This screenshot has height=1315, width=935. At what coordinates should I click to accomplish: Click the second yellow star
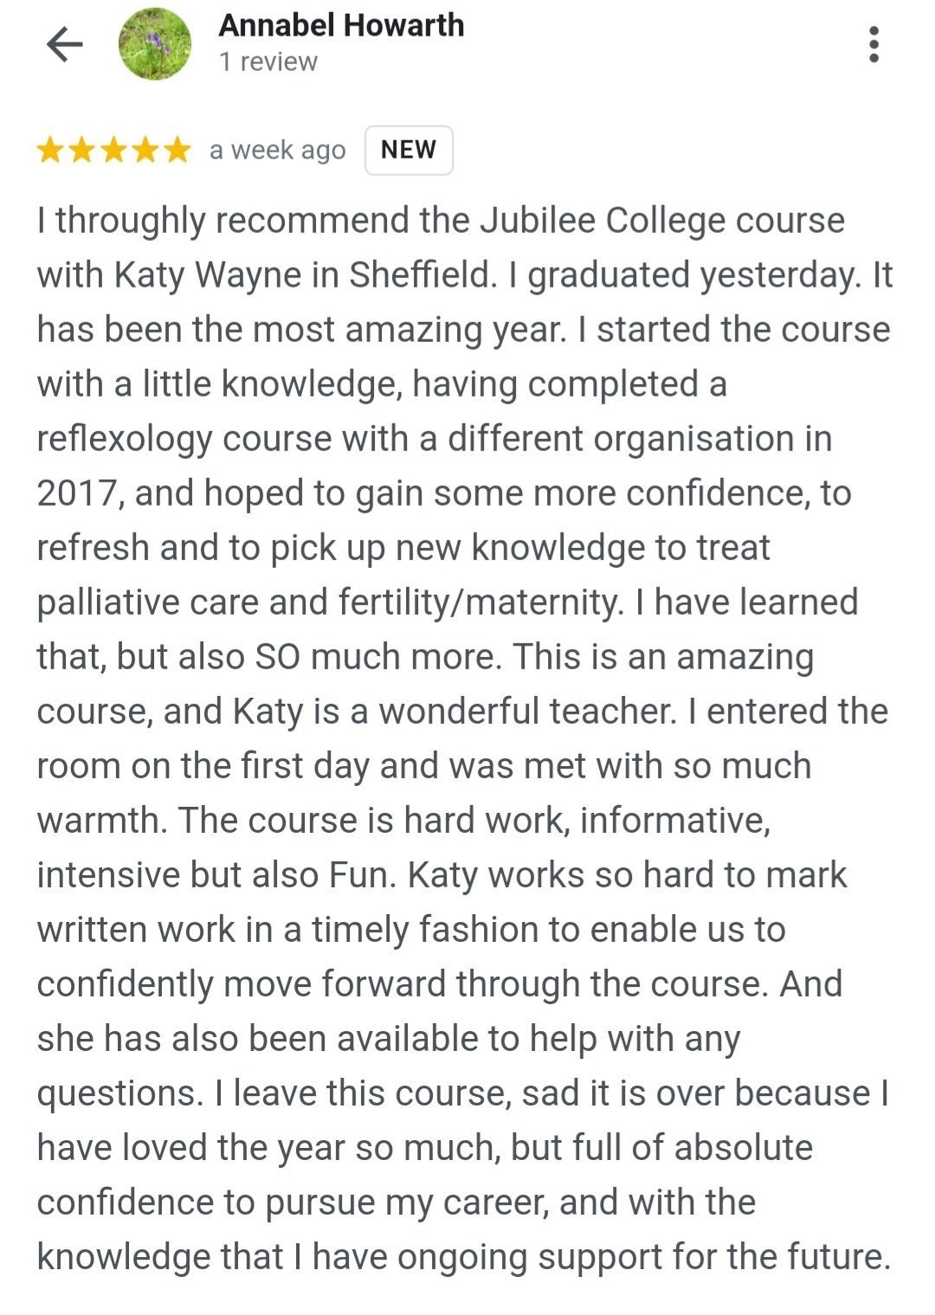pos(82,151)
